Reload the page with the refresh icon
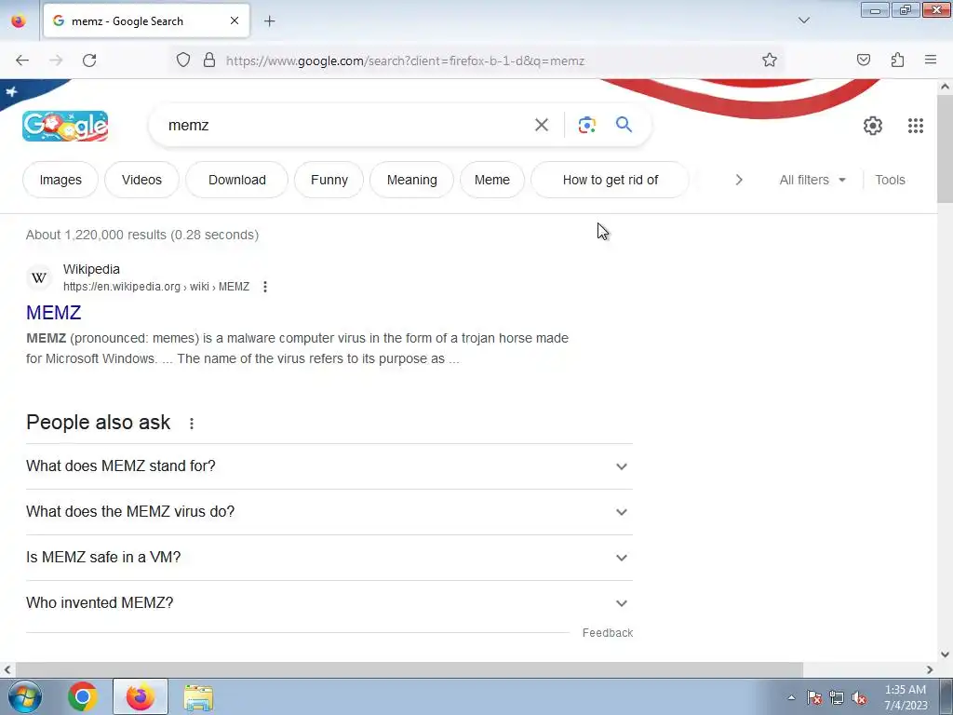 89,61
